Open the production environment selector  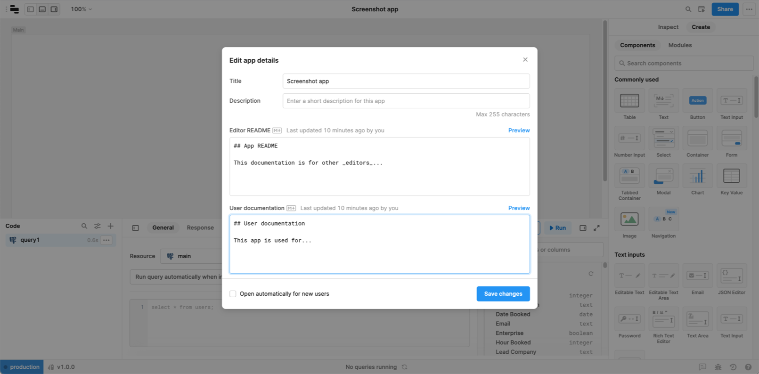[22, 367]
